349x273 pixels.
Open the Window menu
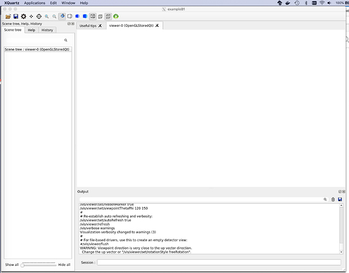pos(68,3)
